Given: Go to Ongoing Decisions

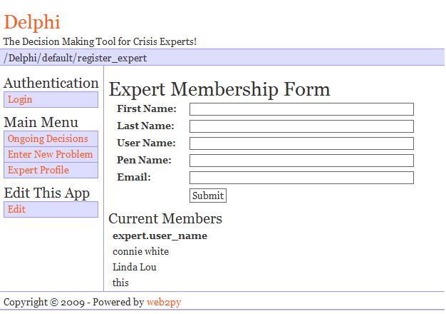Looking at the screenshot, I should (x=48, y=139).
